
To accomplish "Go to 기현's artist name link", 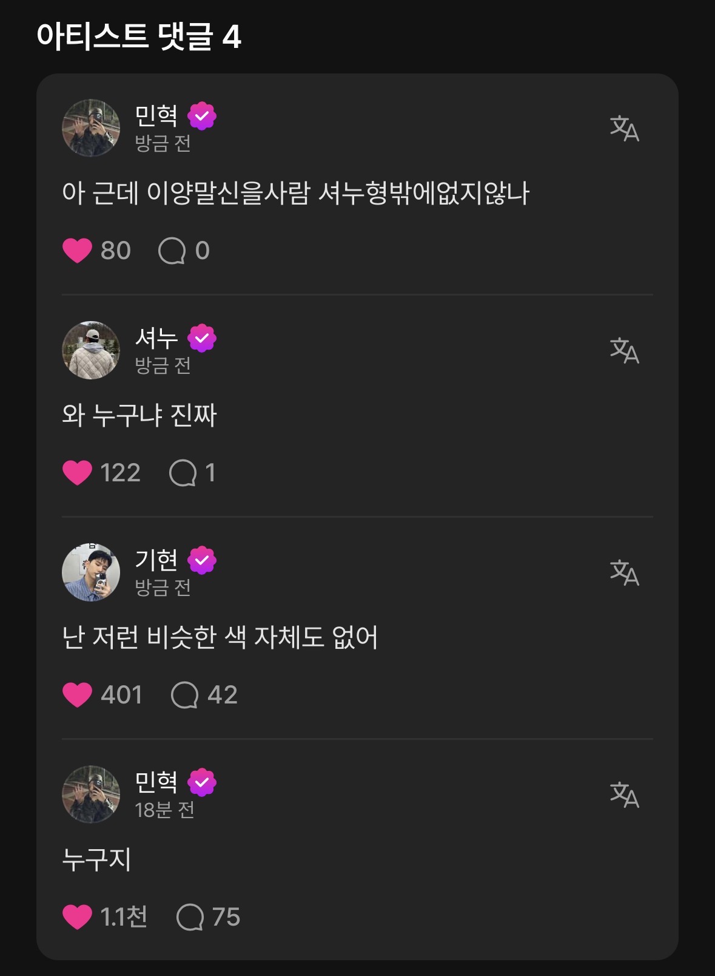I will [156, 560].
